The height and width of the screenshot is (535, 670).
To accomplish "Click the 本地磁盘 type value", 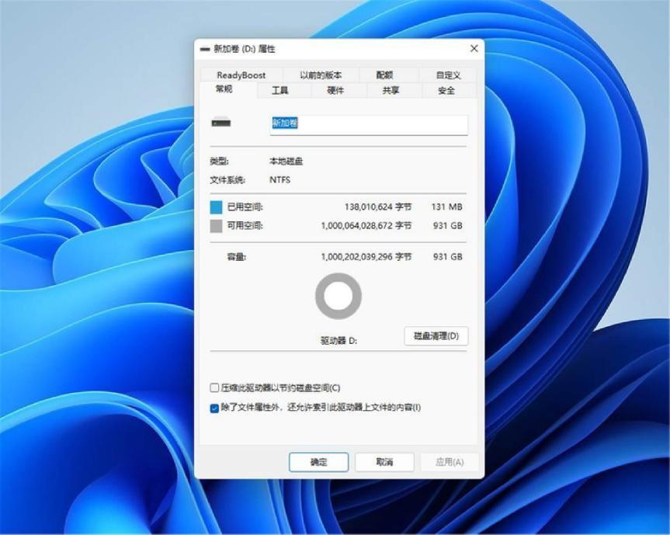I will pyautogui.click(x=286, y=162).
